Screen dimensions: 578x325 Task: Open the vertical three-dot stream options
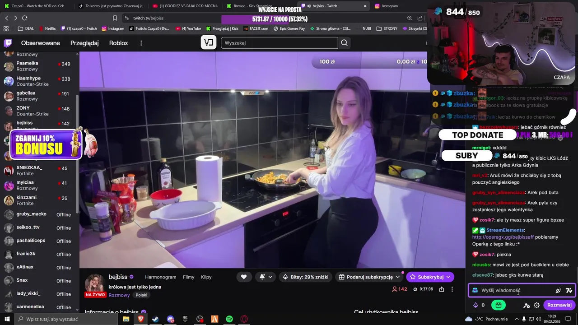pyautogui.click(x=452, y=289)
